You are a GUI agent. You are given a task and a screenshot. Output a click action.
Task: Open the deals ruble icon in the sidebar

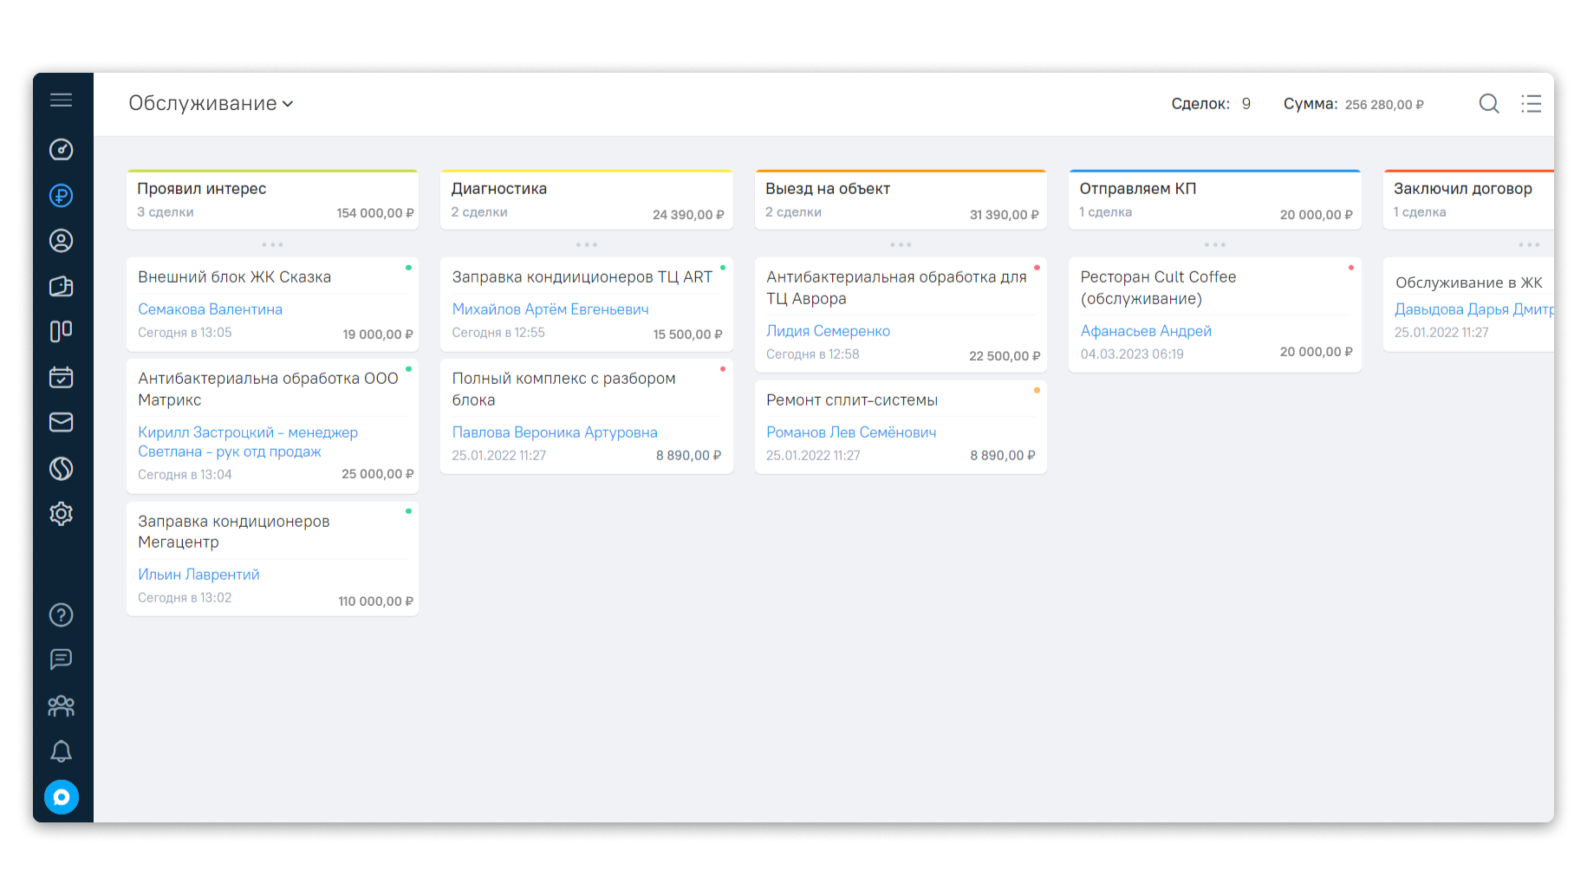(x=61, y=196)
